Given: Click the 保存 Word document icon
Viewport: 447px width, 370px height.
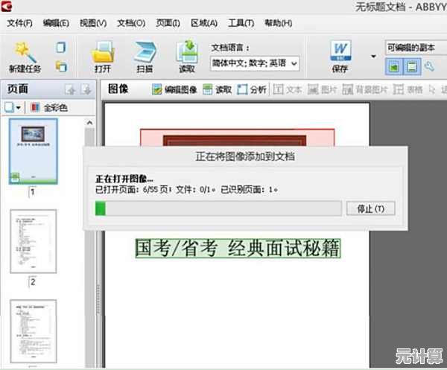Looking at the screenshot, I should pos(340,51).
